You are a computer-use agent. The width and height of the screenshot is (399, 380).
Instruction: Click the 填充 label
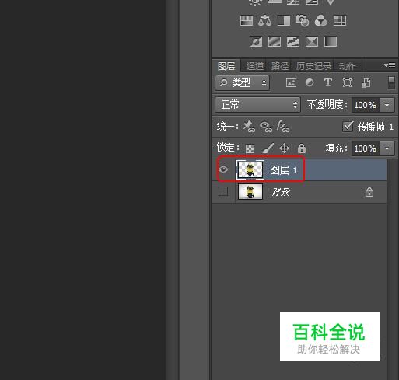pyautogui.click(x=336, y=148)
